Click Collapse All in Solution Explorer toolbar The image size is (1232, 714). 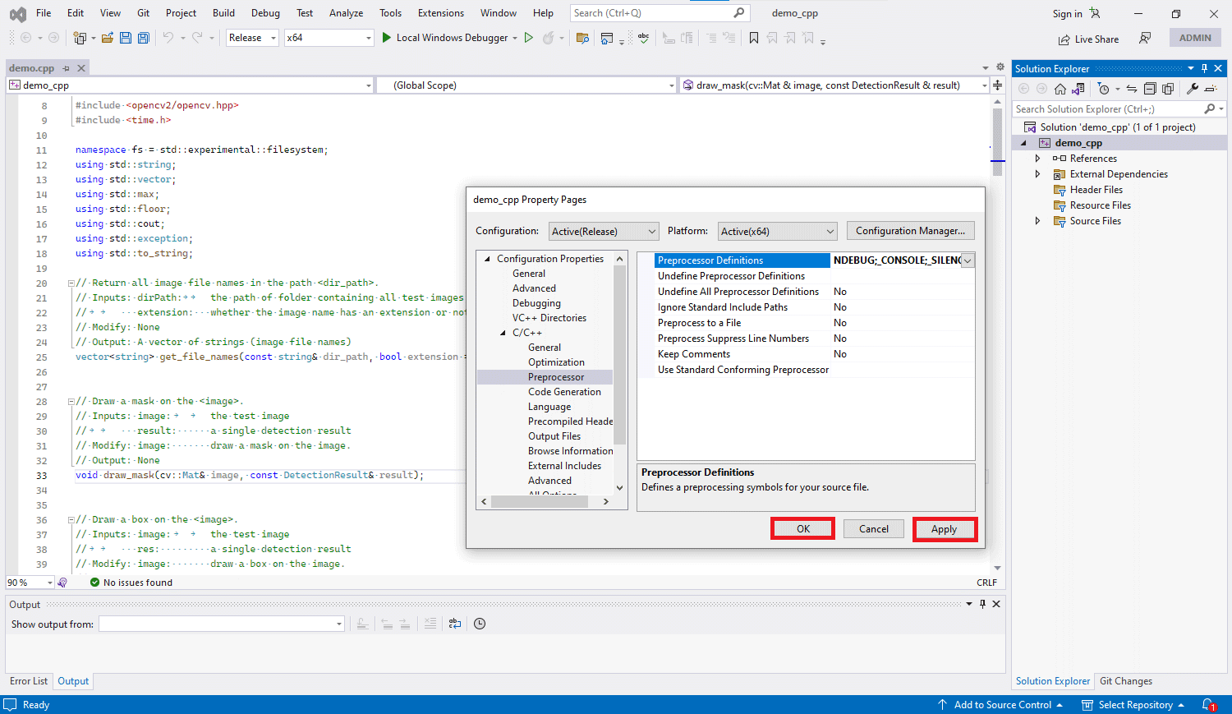point(1150,89)
